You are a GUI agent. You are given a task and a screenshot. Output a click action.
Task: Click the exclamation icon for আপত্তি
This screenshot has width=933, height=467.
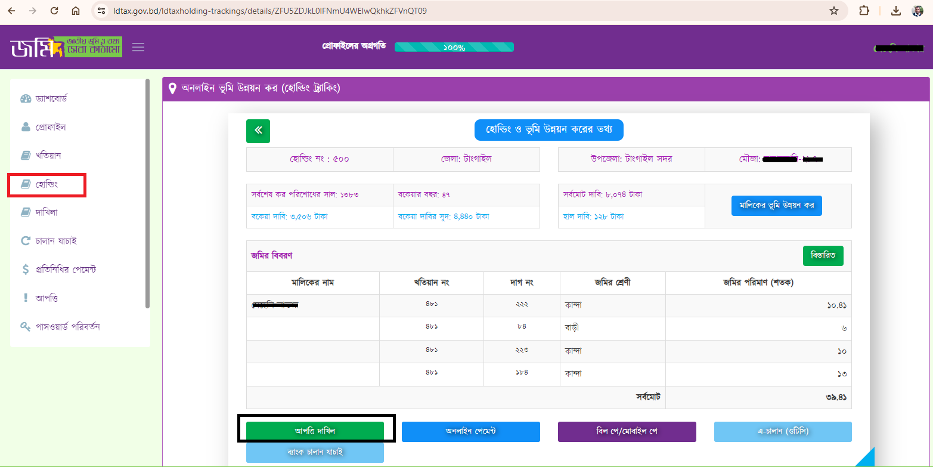click(26, 298)
